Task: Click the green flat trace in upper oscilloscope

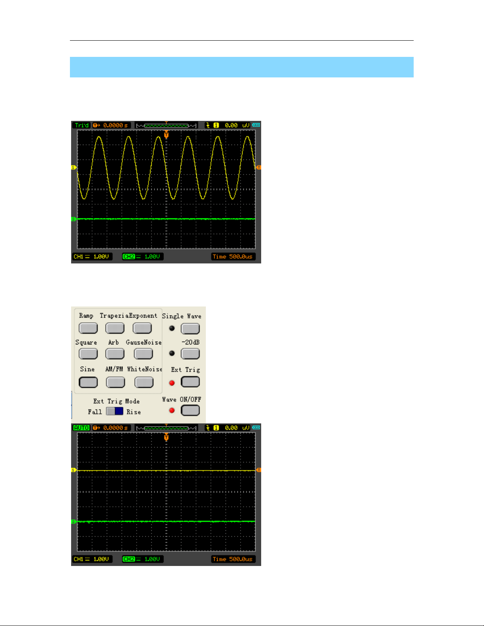Action: 166,219
